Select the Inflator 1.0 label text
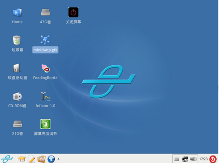The image size is (219, 163). 46,106
